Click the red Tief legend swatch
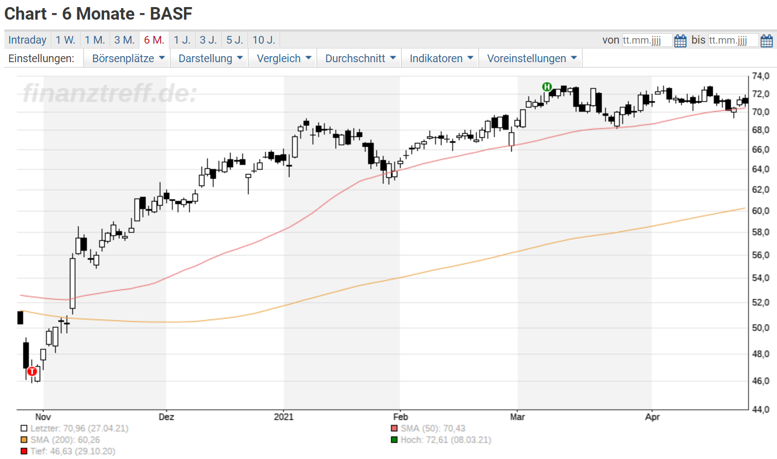The width and height of the screenshot is (777, 459). pos(24,451)
